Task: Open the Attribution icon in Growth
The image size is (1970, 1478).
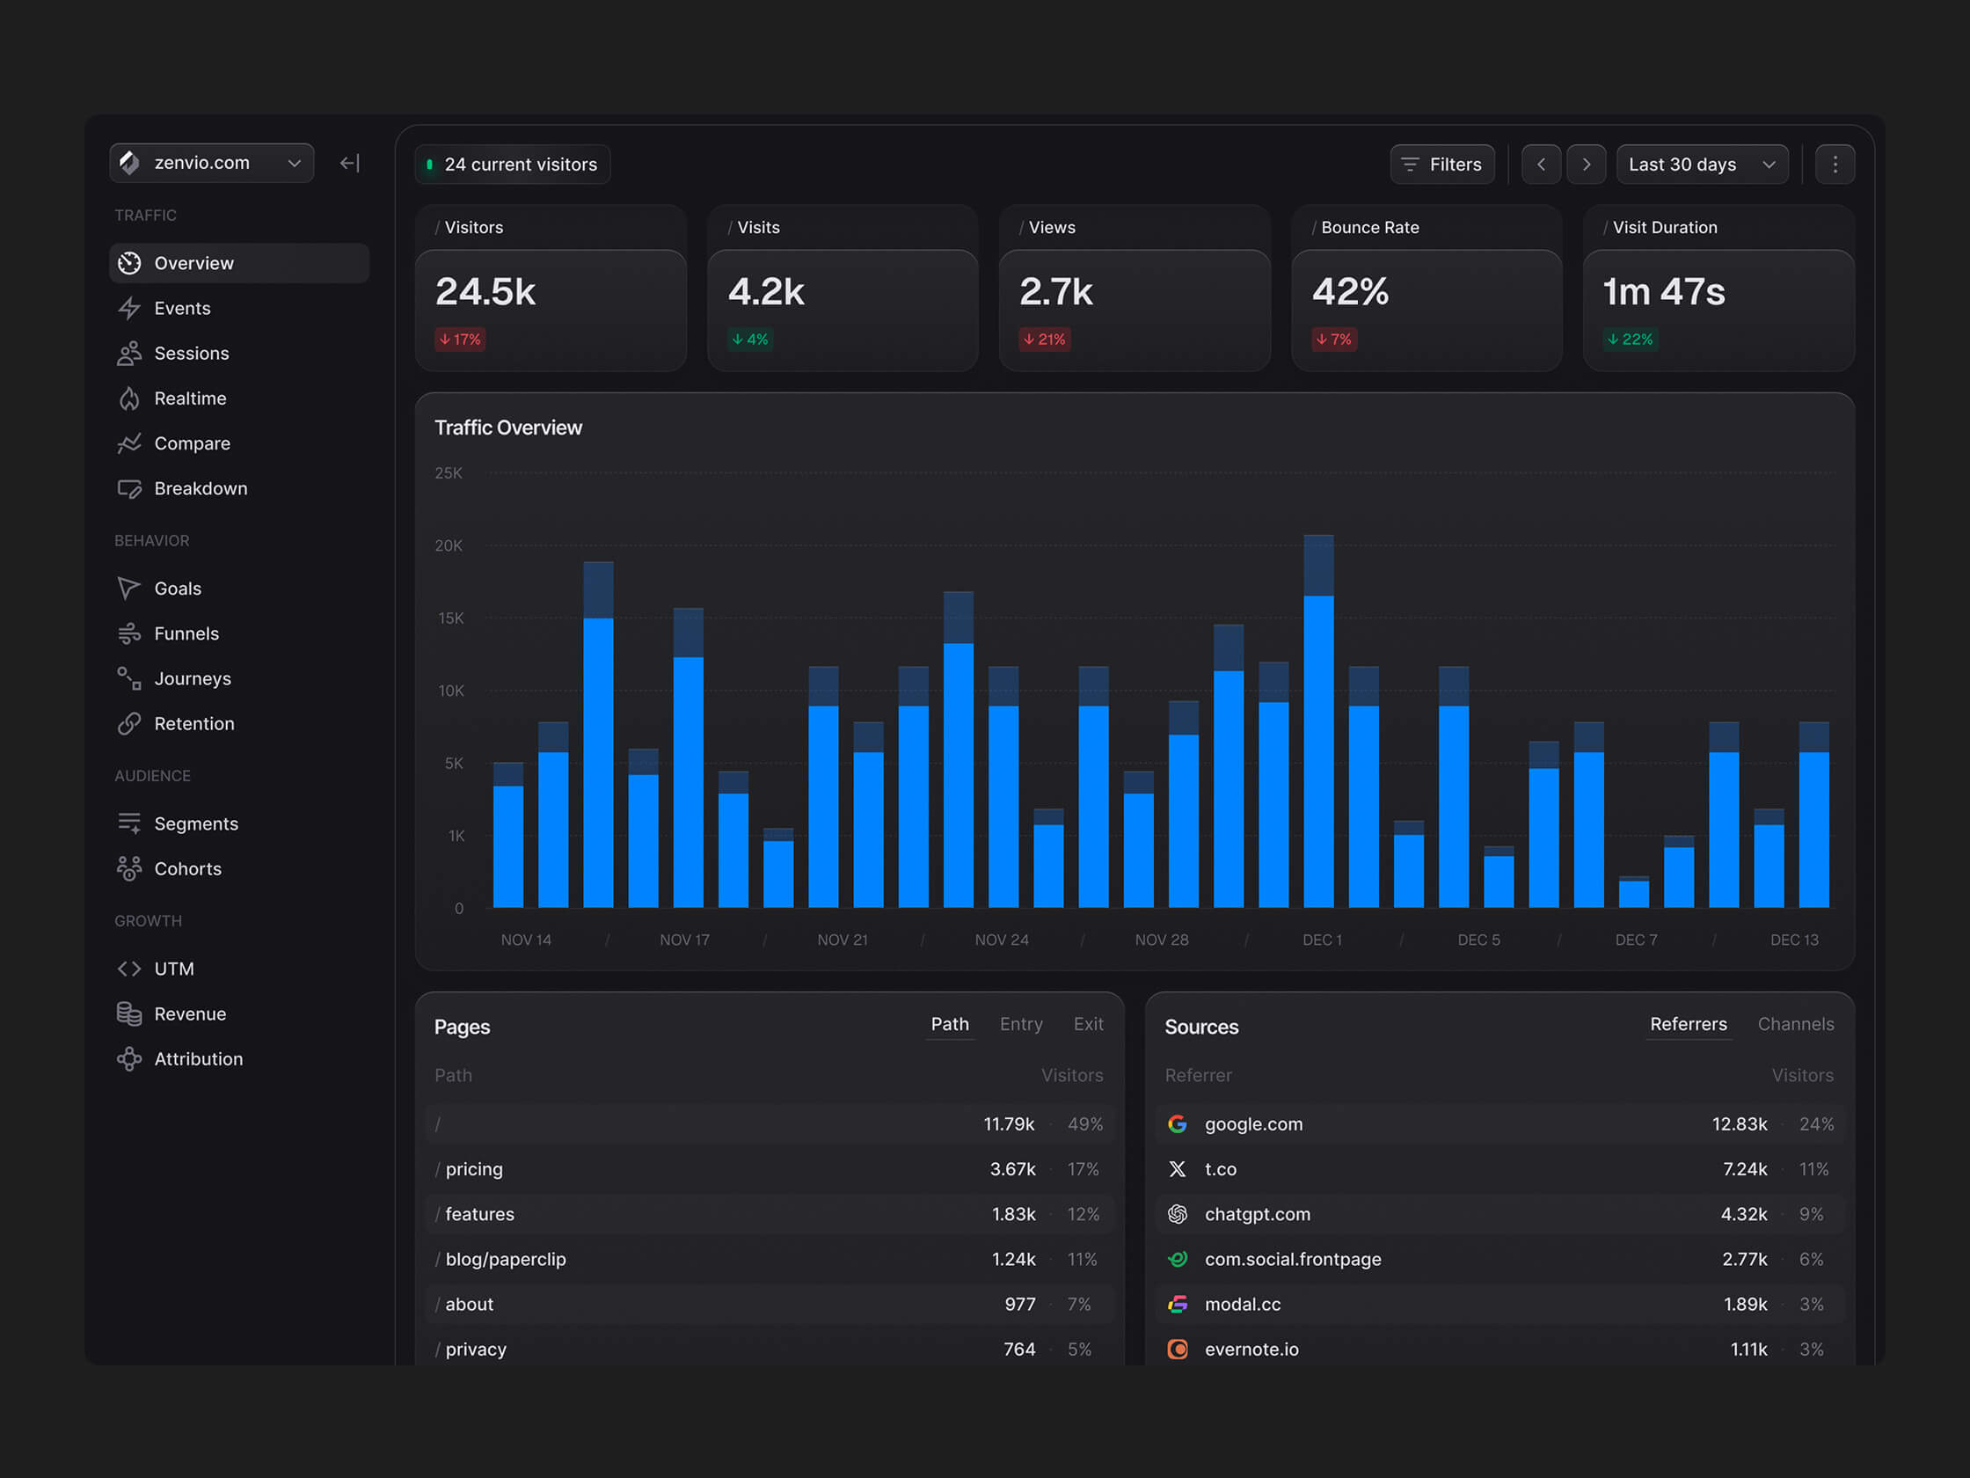Action: pyautogui.click(x=129, y=1059)
